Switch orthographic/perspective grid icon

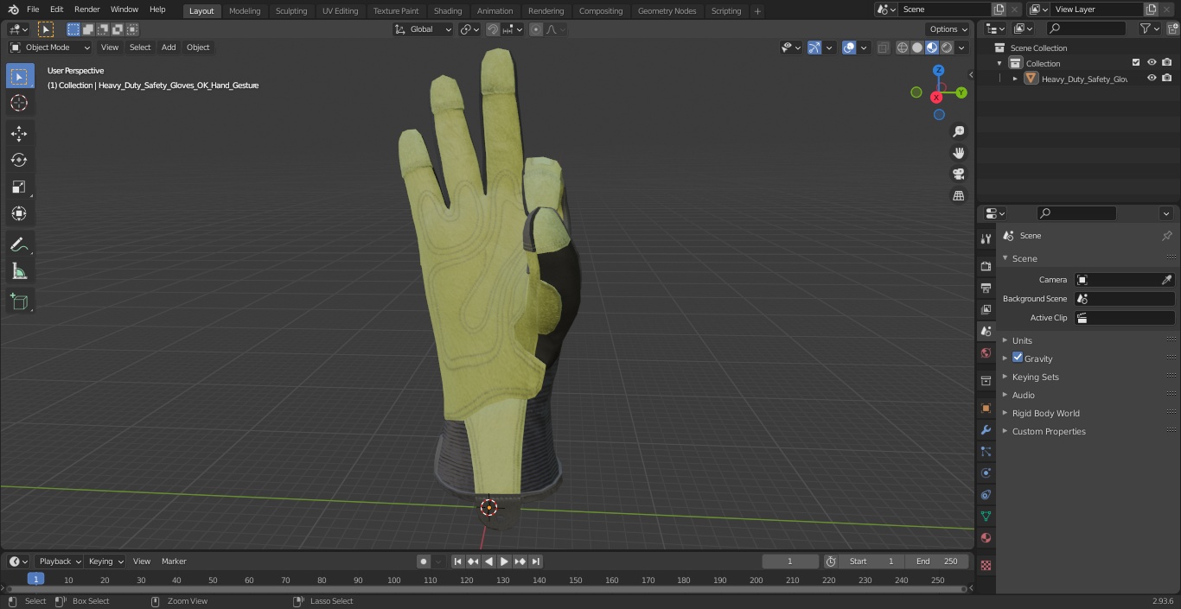point(958,196)
